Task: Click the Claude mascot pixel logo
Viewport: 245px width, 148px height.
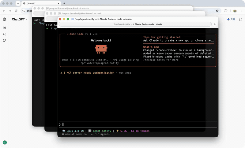Action: [x=101, y=49]
